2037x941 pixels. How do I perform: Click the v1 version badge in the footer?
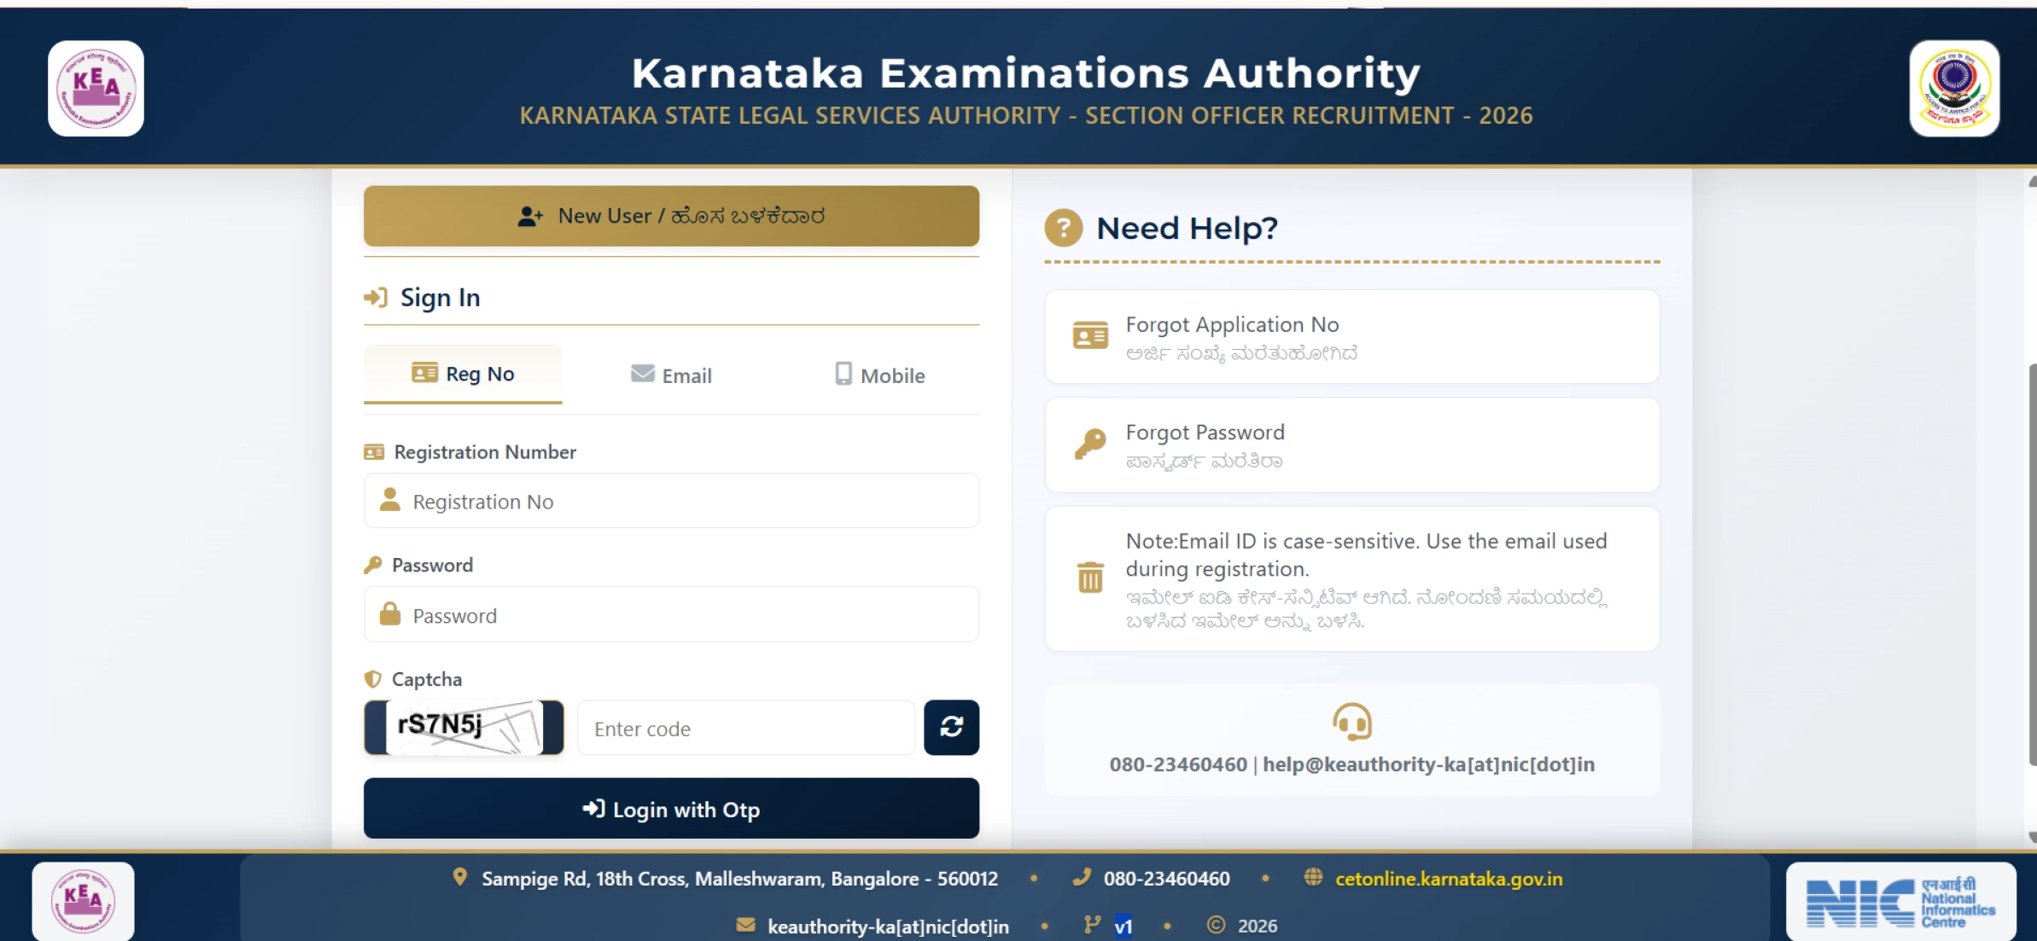click(1123, 926)
